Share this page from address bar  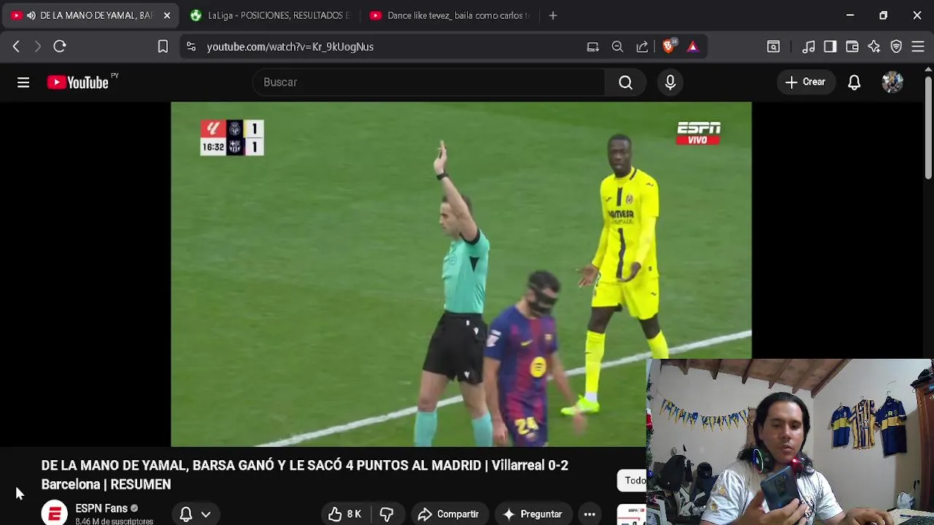point(642,47)
